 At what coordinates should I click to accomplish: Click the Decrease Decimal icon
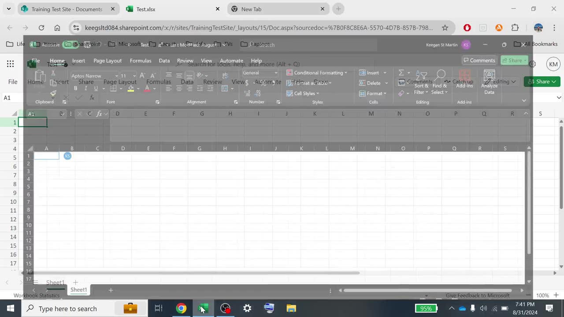tap(258, 93)
